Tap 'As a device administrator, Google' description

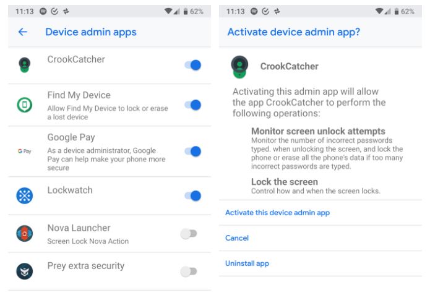[106, 159]
